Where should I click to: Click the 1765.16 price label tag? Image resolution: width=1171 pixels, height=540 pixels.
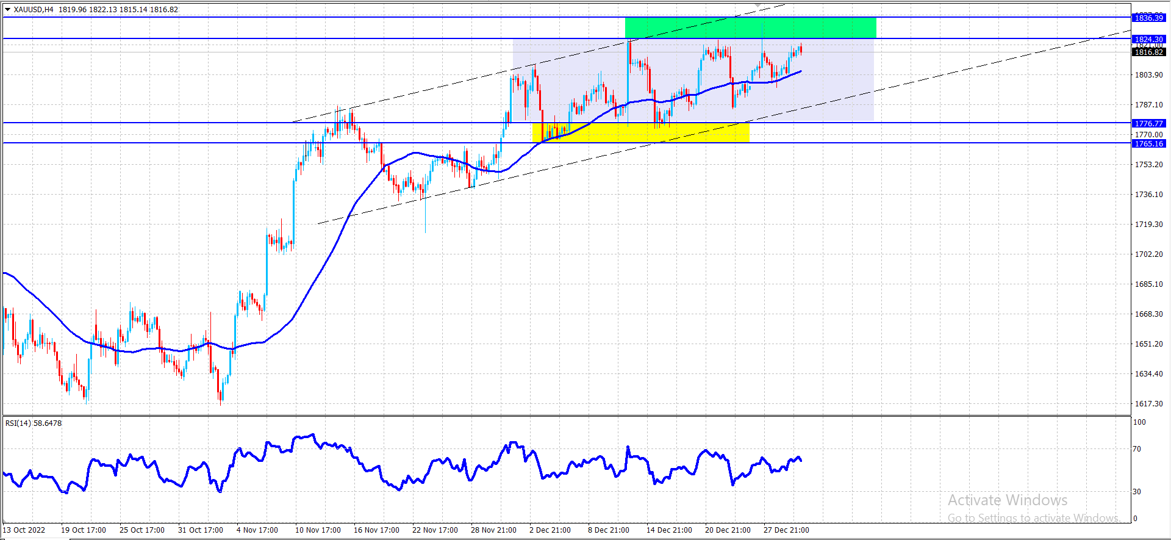click(1149, 143)
